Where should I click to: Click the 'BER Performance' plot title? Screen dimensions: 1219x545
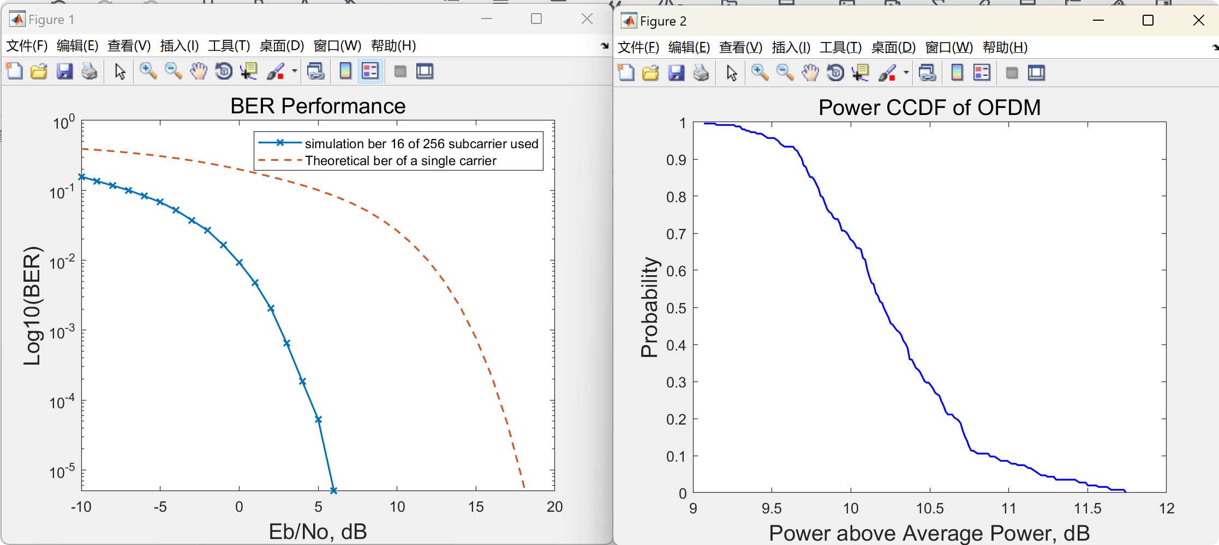(318, 106)
